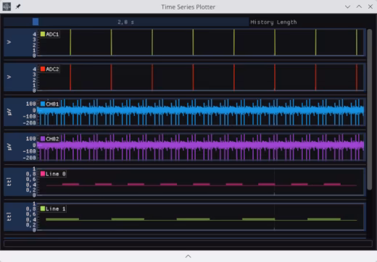Click the History Length slider handle
The image size is (377, 262).
(x=36, y=22)
